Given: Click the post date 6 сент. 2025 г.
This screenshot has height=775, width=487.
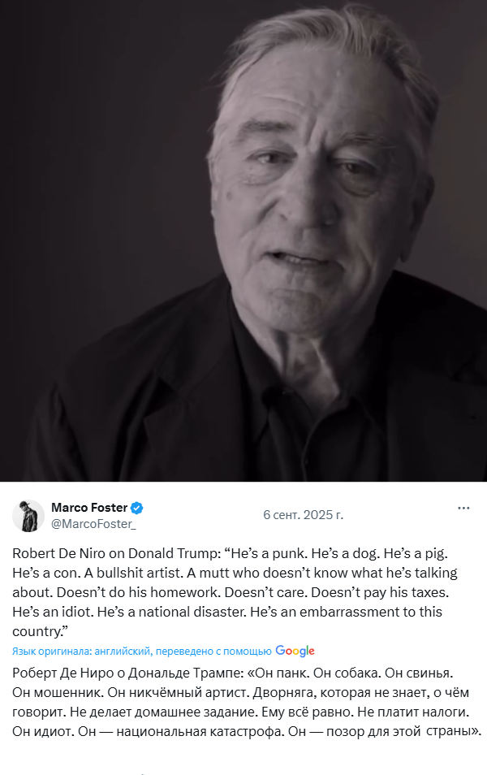Looking at the screenshot, I should 303,515.
